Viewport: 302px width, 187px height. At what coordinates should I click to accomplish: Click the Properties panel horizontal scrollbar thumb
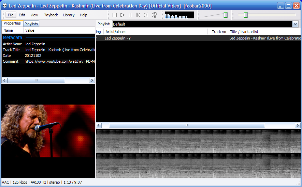click(x=36, y=80)
